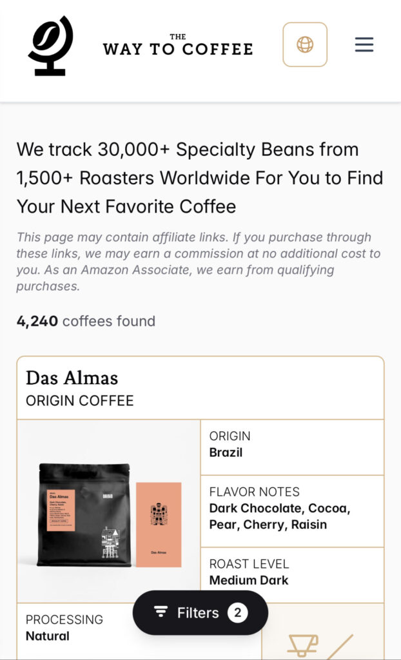Click the ORIGIN COFFEE roaster name
Image resolution: width=401 pixels, height=660 pixels.
click(x=79, y=401)
